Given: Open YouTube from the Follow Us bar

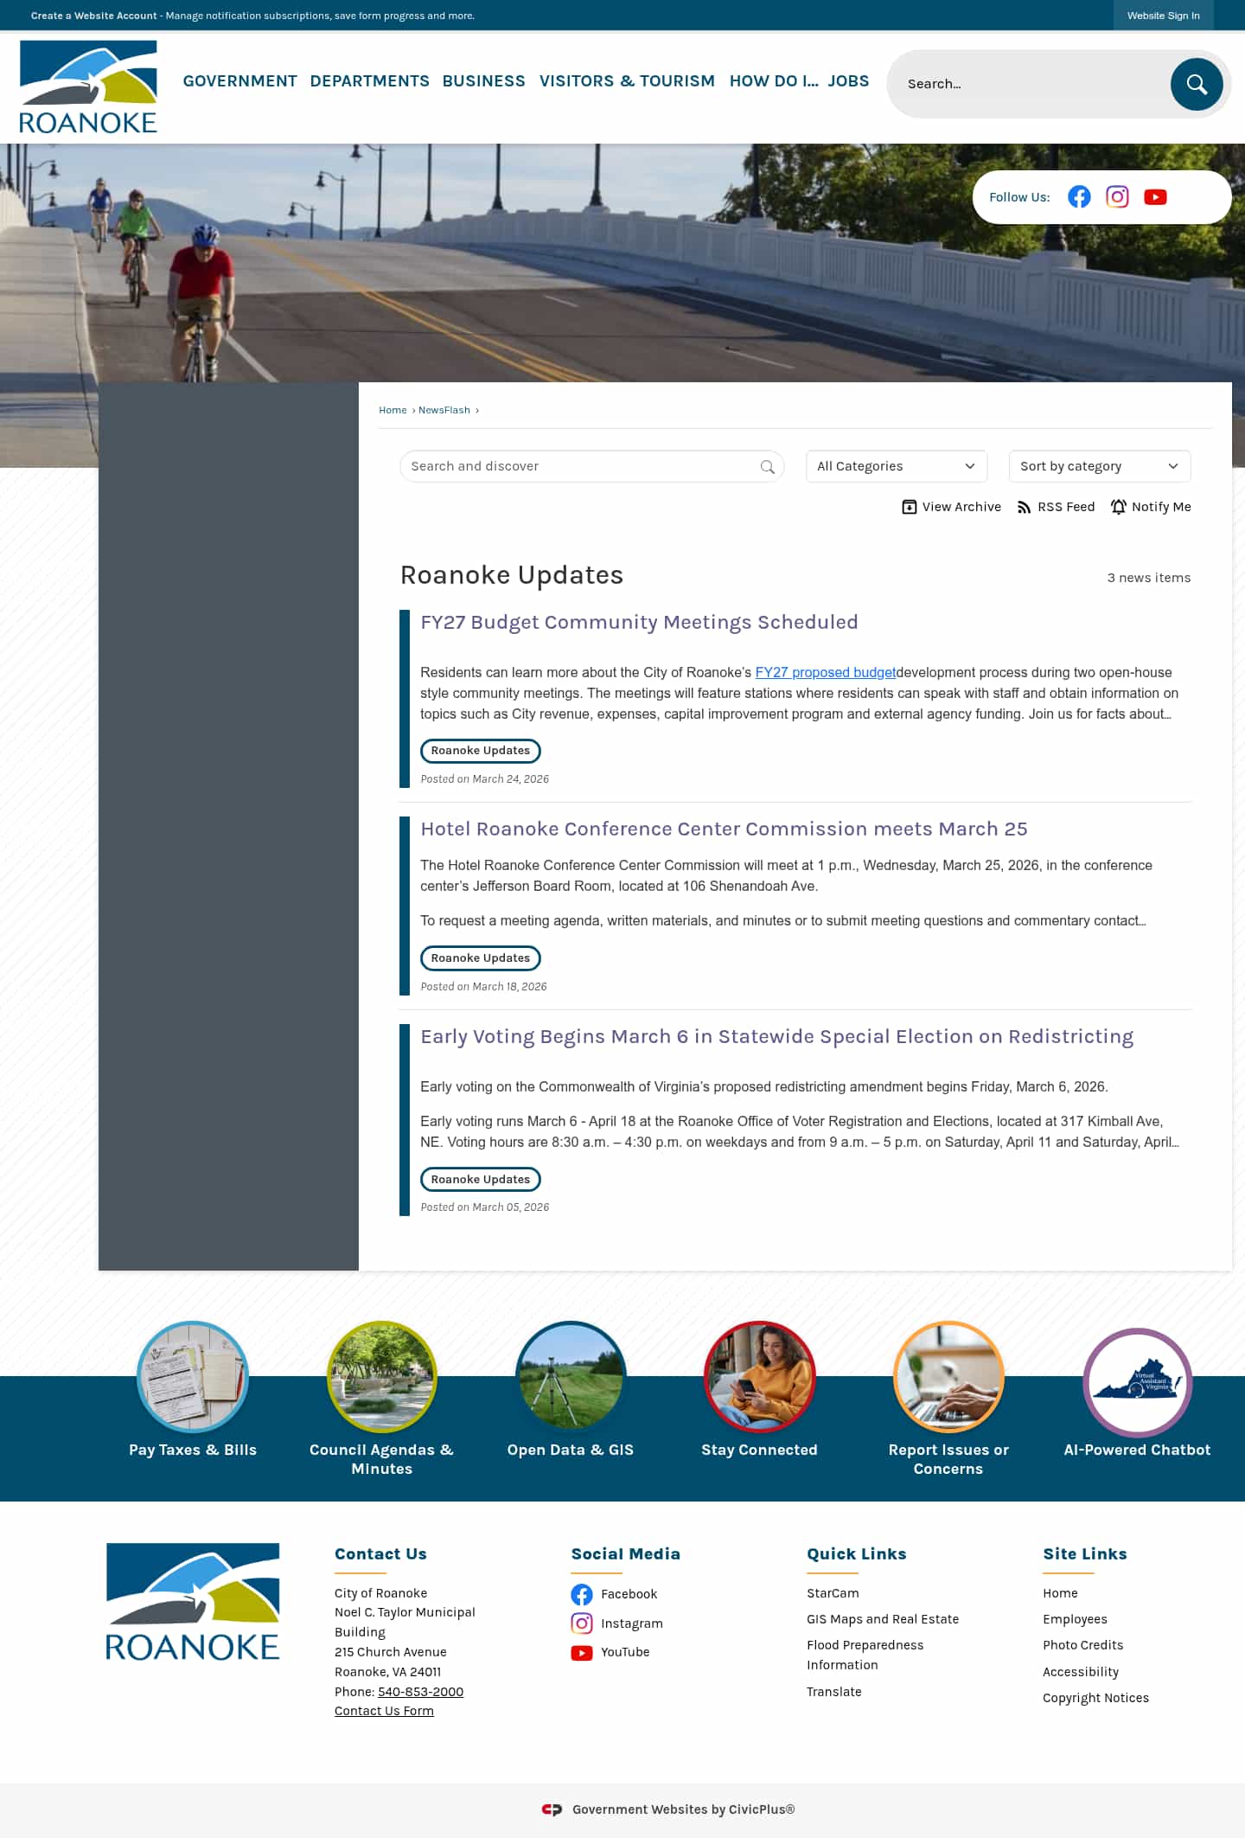Looking at the screenshot, I should click(x=1155, y=197).
